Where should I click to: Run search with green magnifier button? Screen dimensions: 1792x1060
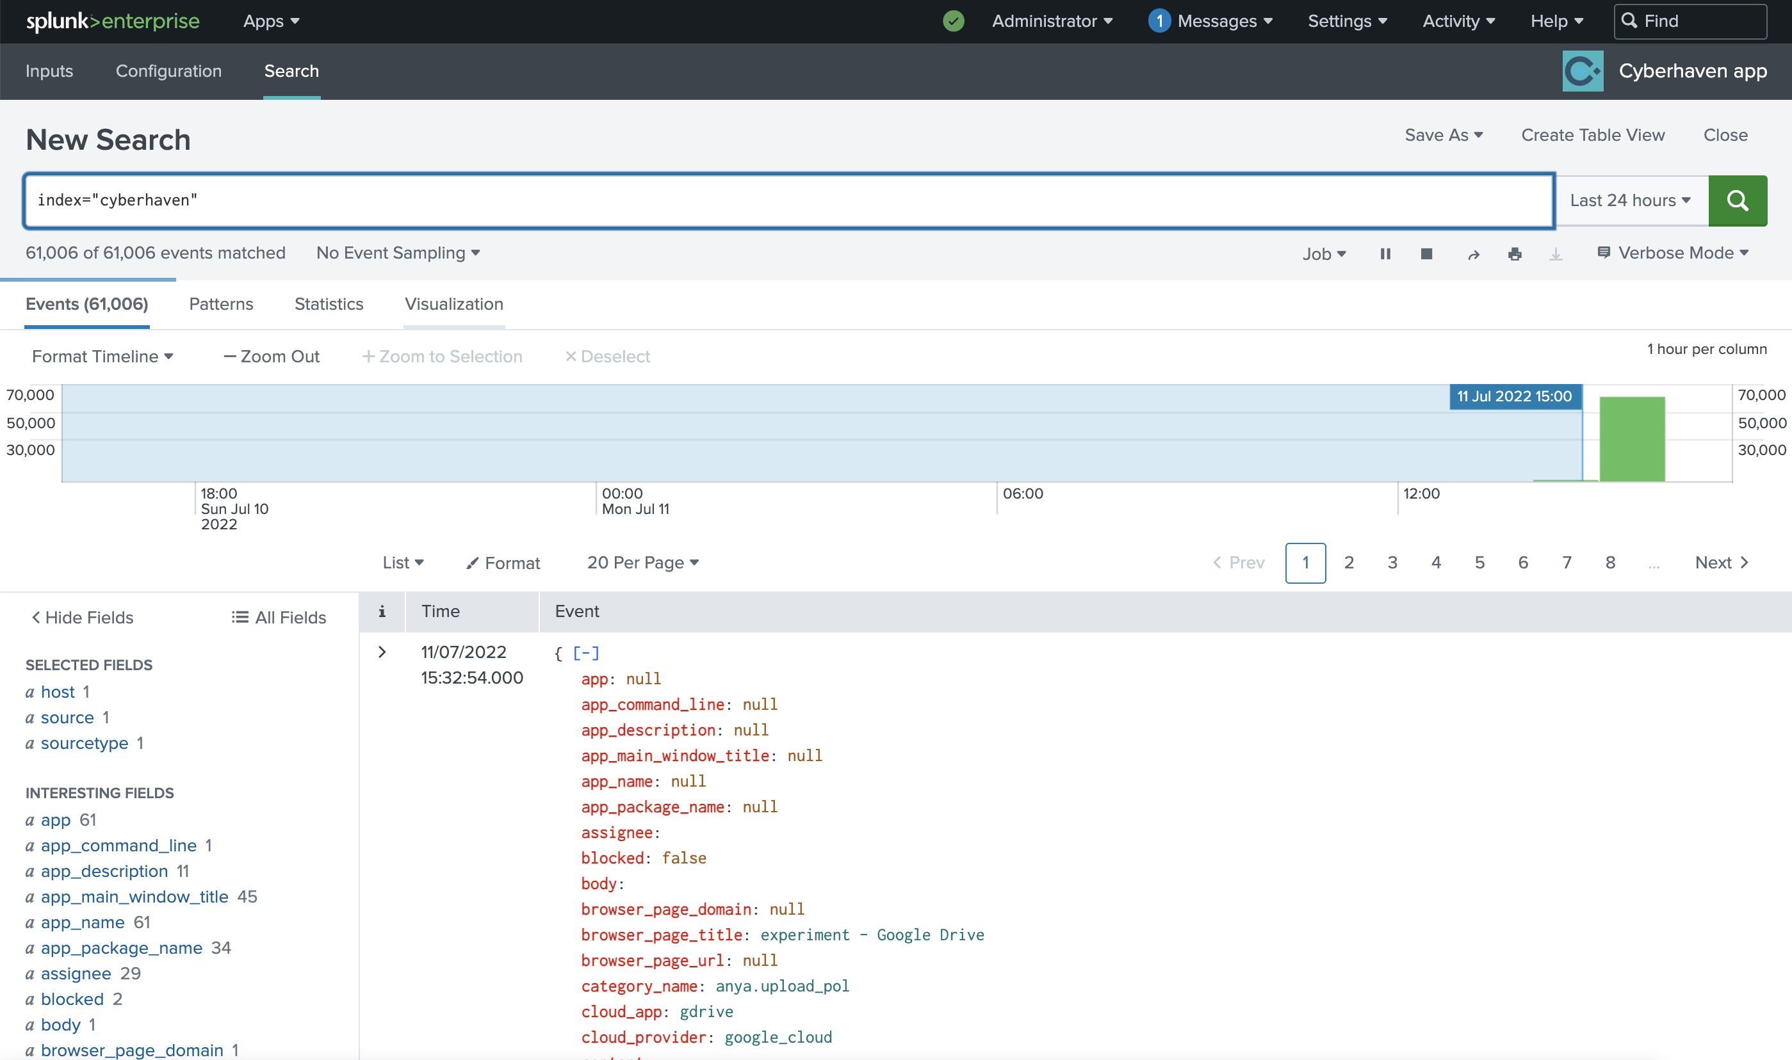(x=1737, y=201)
